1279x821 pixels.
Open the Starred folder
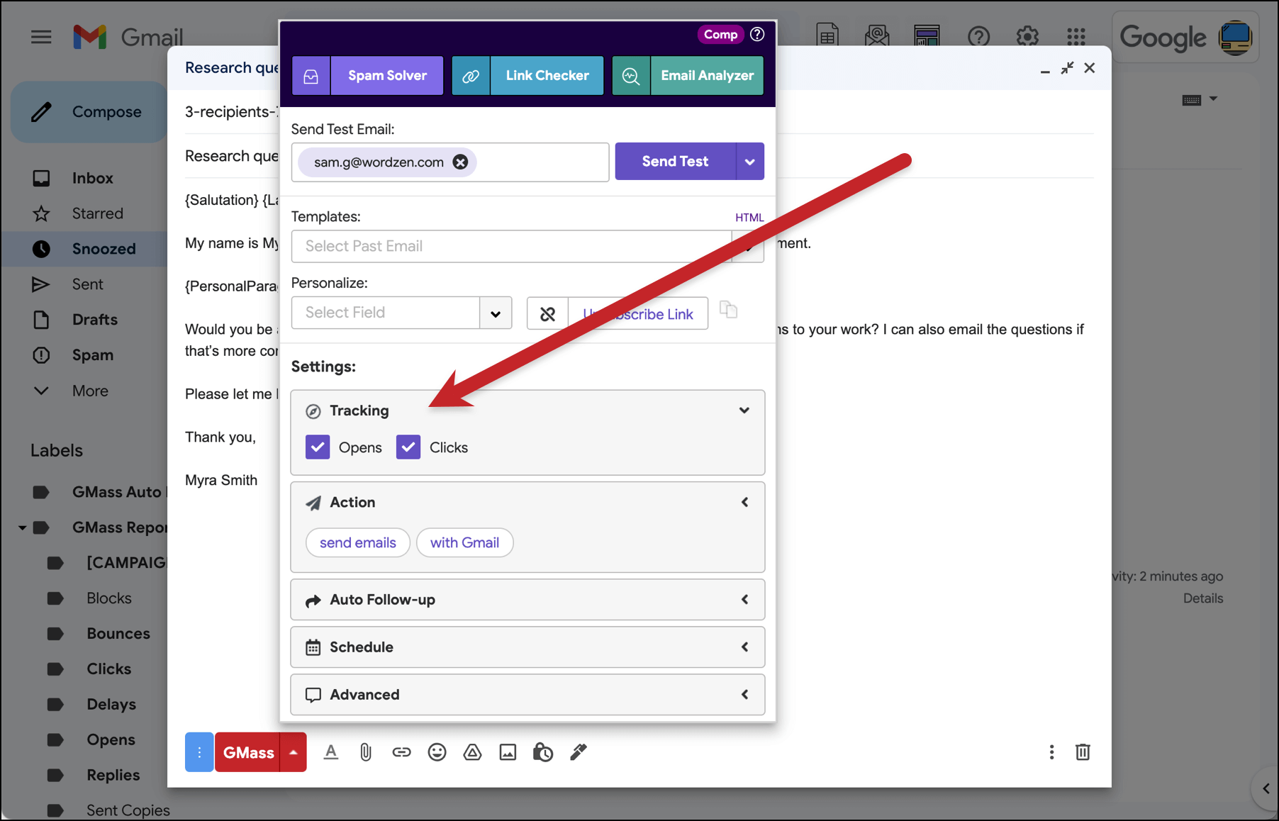click(x=85, y=213)
